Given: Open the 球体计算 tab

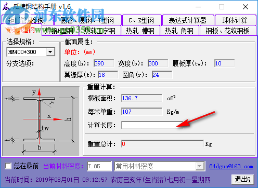Looking at the screenshot, I should (236, 20).
